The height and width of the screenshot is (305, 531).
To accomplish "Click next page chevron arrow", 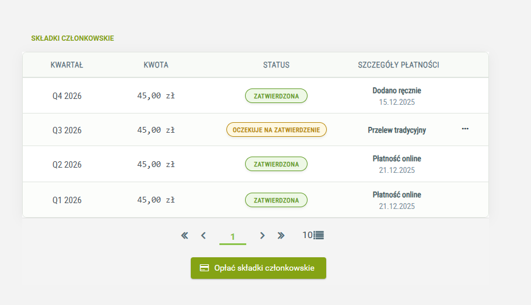I will coord(263,235).
